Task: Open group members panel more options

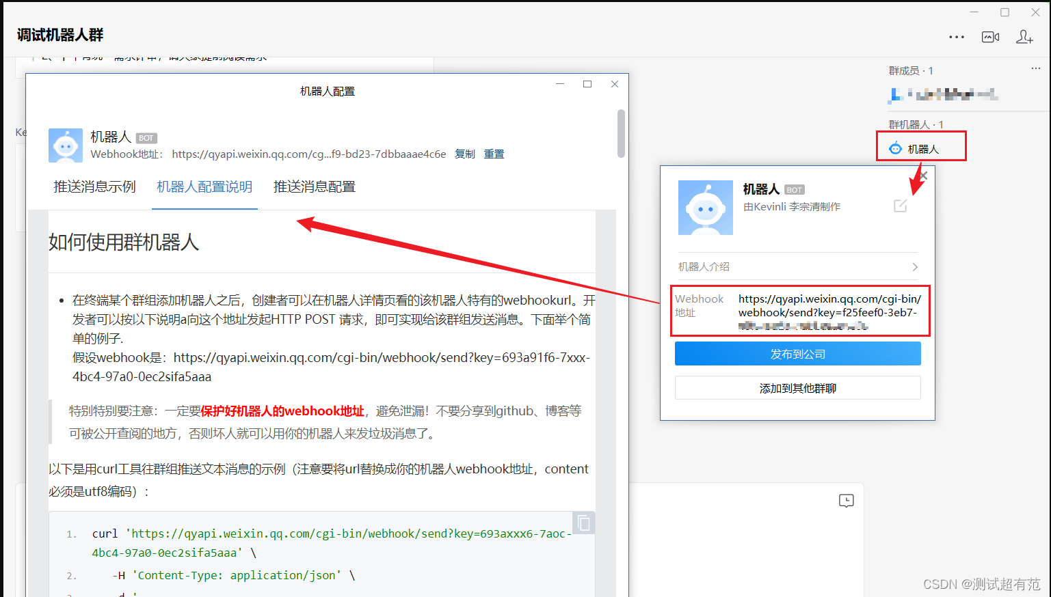Action: [1036, 68]
